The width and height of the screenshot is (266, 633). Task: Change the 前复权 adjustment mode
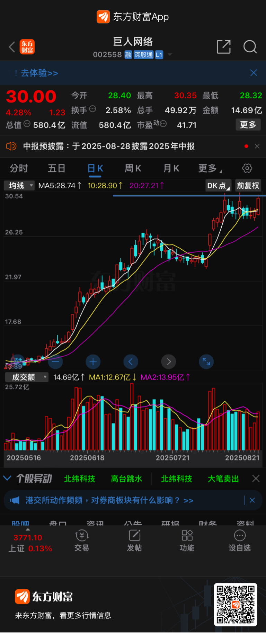pyautogui.click(x=248, y=186)
